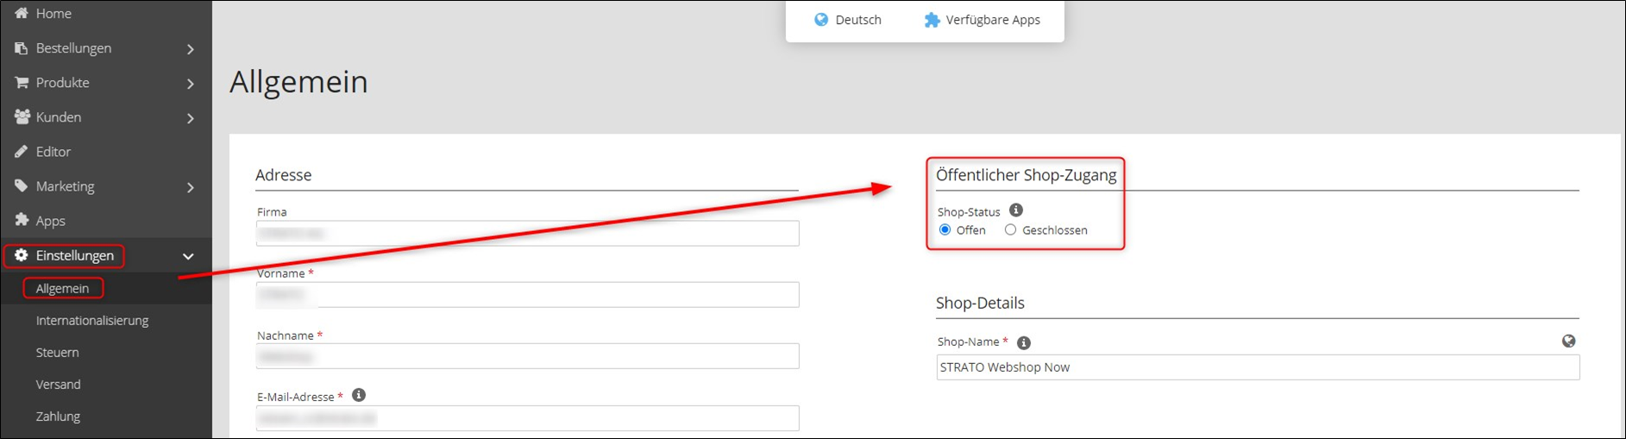The image size is (1626, 439).
Task: Open the Steuern settings
Action: pyautogui.click(x=57, y=352)
